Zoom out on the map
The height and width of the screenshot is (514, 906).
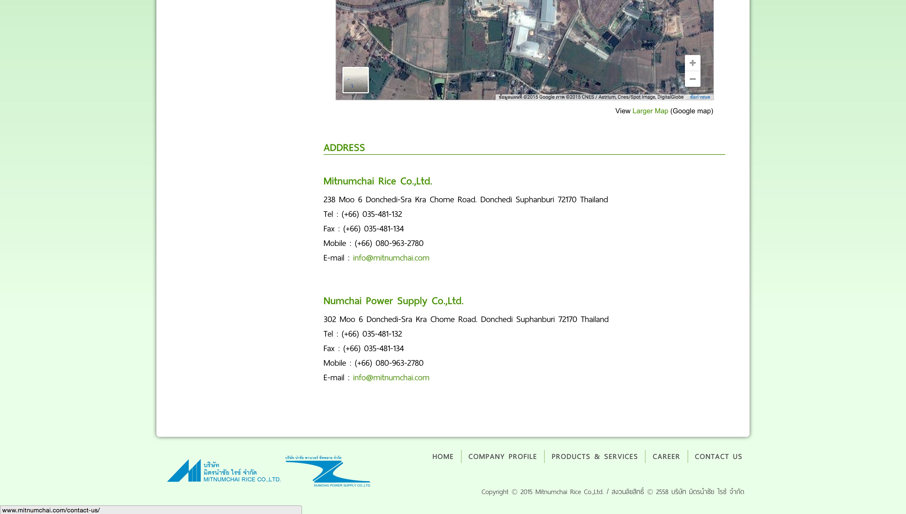692,79
